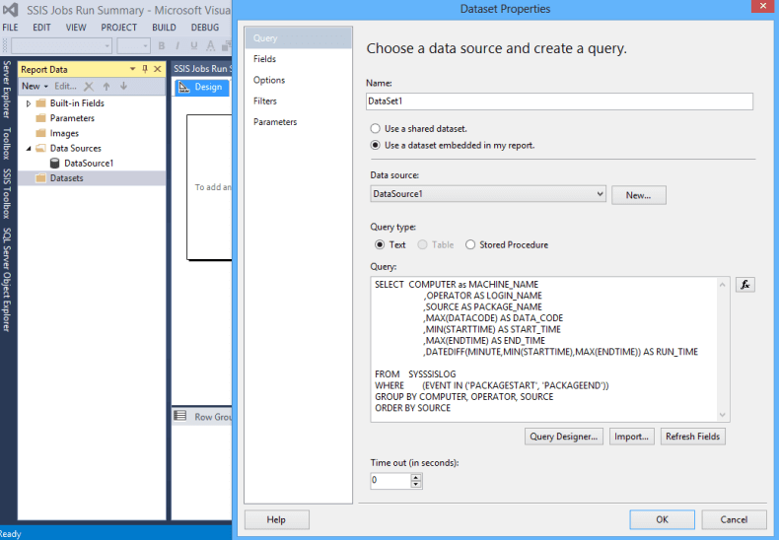Close the Dataset Properties dialog
Viewport: 779px width, 540px height.
tap(763, 6)
